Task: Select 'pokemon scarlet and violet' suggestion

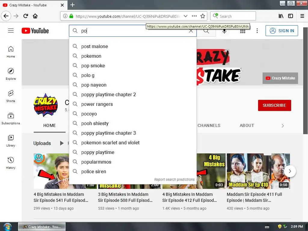Action: tap(133, 143)
